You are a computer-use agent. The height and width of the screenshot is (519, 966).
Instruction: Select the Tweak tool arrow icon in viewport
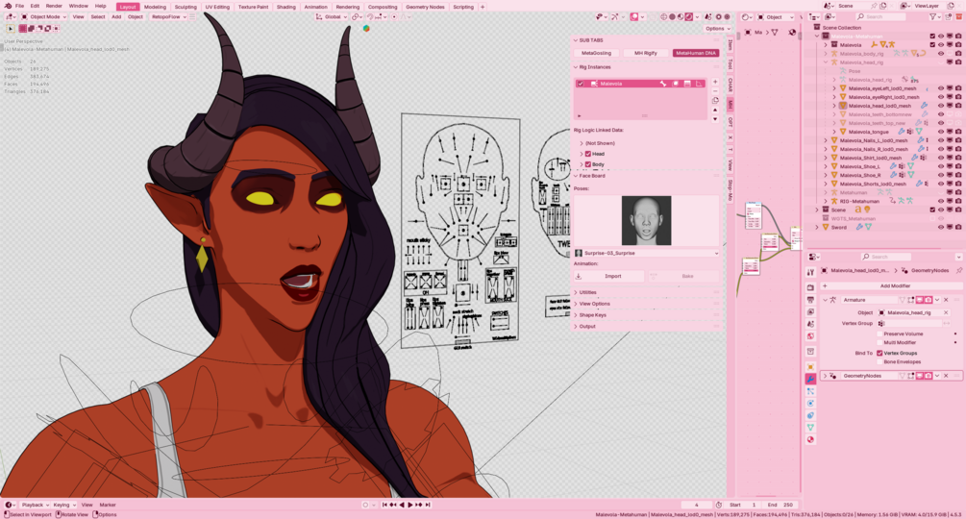pyautogui.click(x=11, y=28)
